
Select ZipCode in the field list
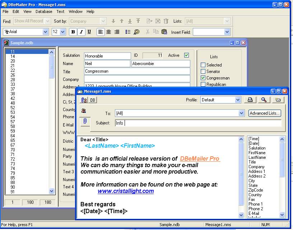coord(256,190)
